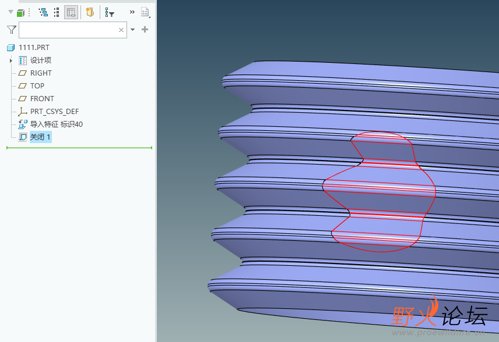Select the 导入特征 标识40 feature

[56, 124]
